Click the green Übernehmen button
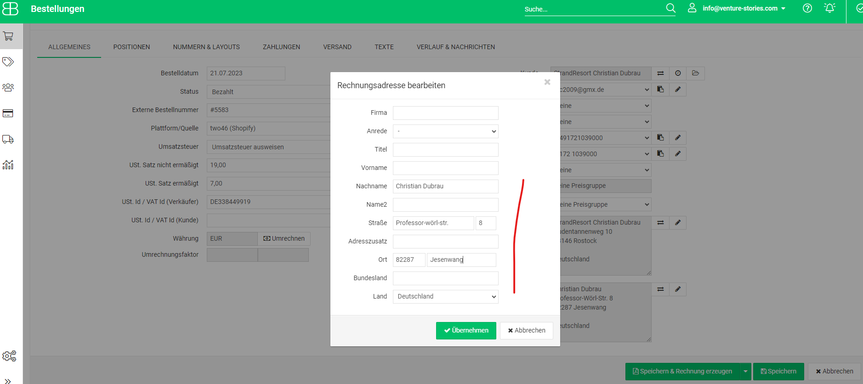The image size is (863, 384). pos(466,331)
